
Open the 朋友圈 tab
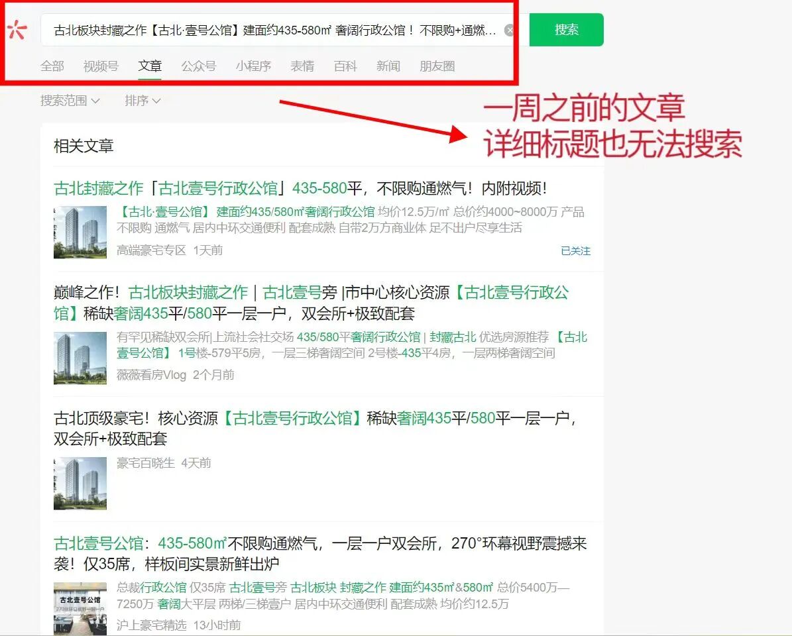(x=437, y=66)
